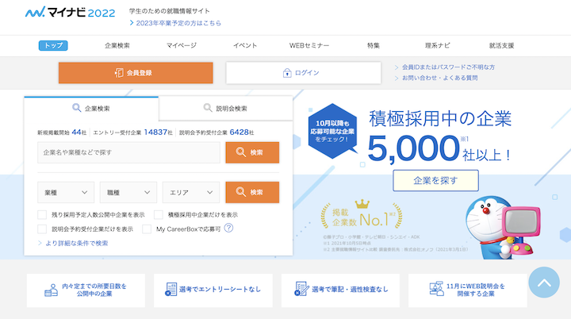
Task: Click the blue 10月以降も応募可能な企業 badge
Action: pos(332,131)
